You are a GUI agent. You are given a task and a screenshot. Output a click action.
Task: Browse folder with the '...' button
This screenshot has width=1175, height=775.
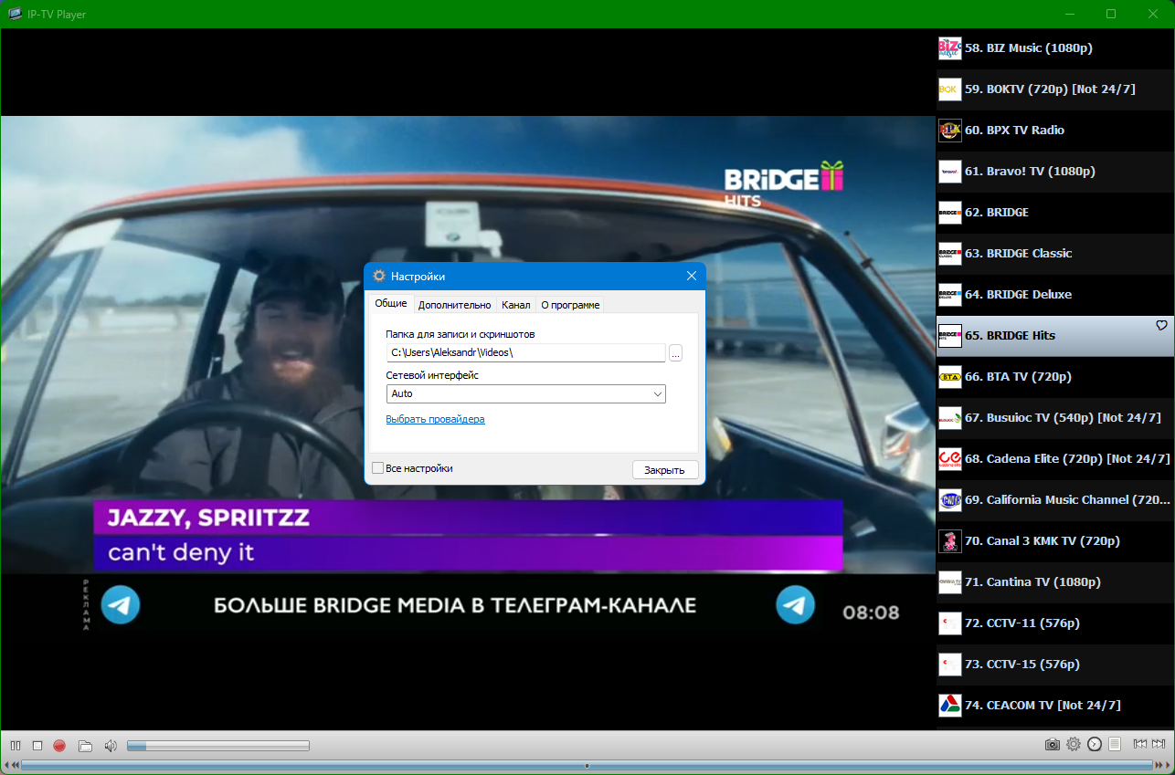tap(675, 353)
